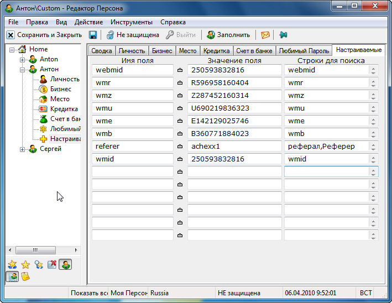This screenshot has height=303, width=392.
Task: Click the lock icon in wme row
Action: pos(180,121)
